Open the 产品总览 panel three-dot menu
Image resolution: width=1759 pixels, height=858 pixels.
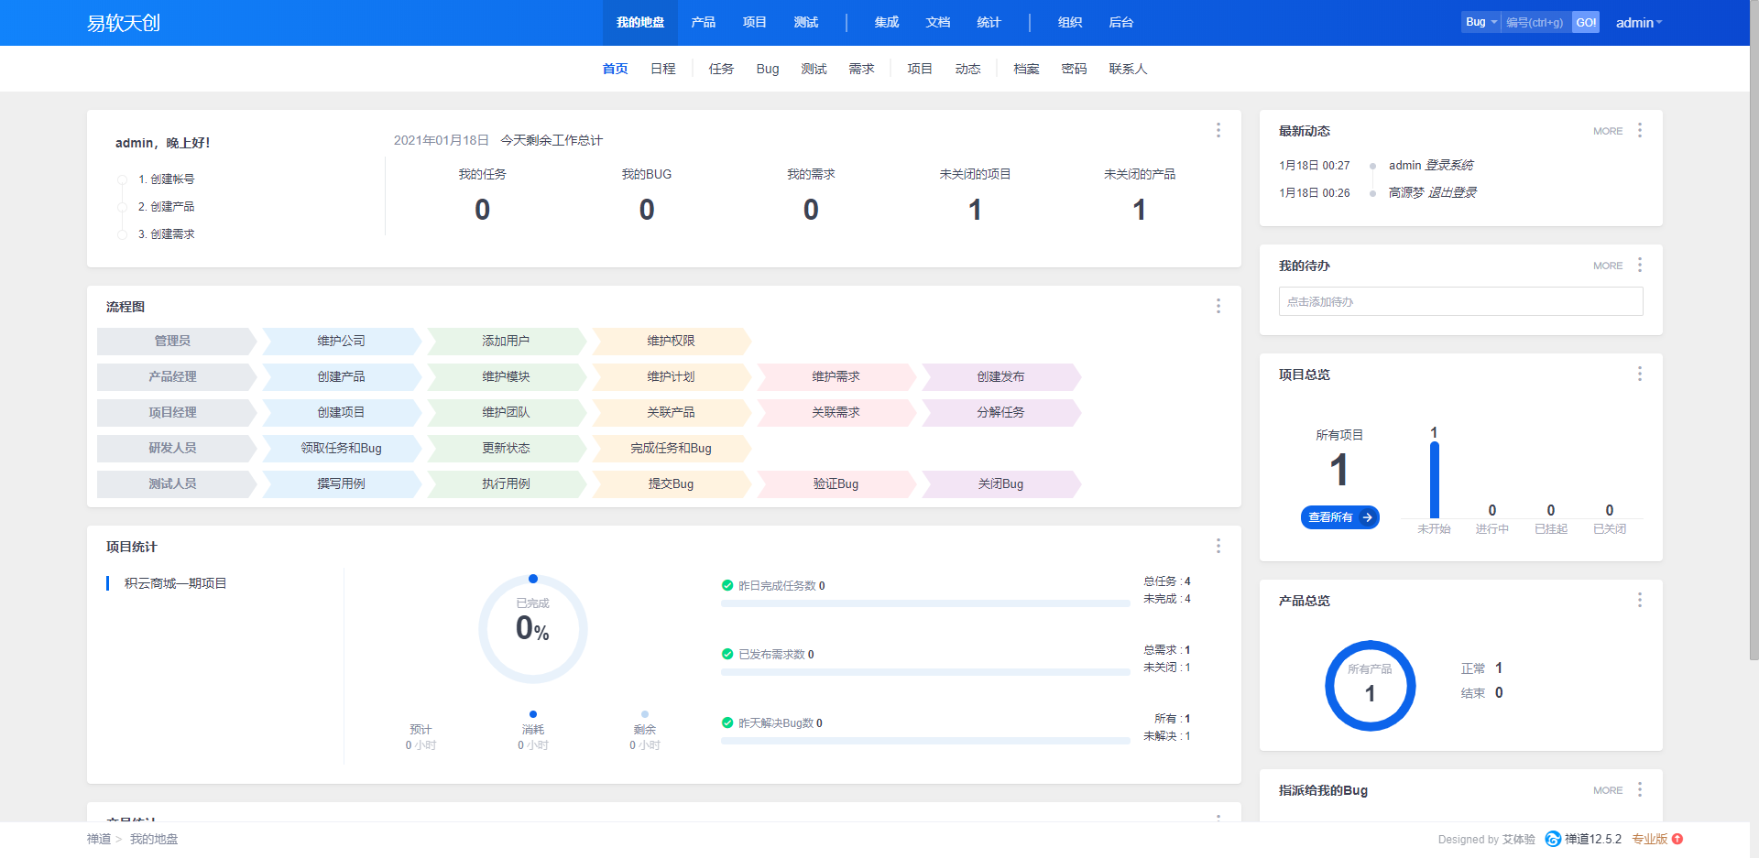1639,600
